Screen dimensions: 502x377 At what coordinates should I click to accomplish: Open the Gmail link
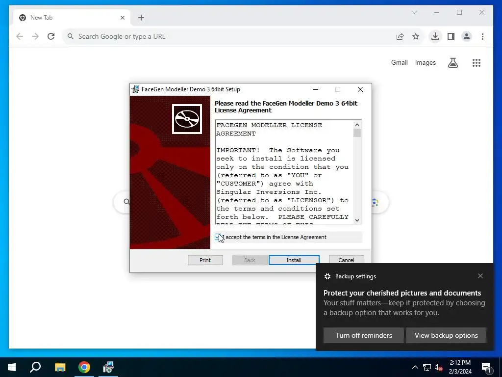pyautogui.click(x=399, y=62)
